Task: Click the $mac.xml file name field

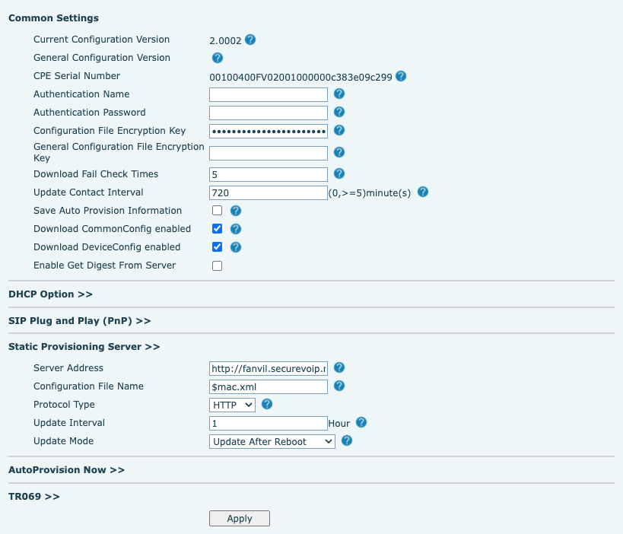Action: tap(269, 387)
